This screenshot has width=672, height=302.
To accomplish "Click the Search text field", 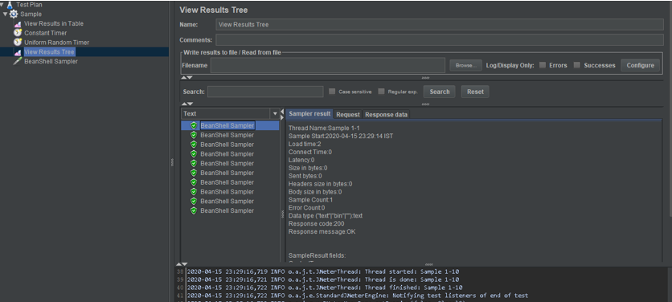I will [x=265, y=92].
